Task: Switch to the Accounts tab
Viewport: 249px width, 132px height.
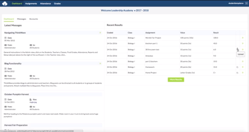Action: [34, 19]
